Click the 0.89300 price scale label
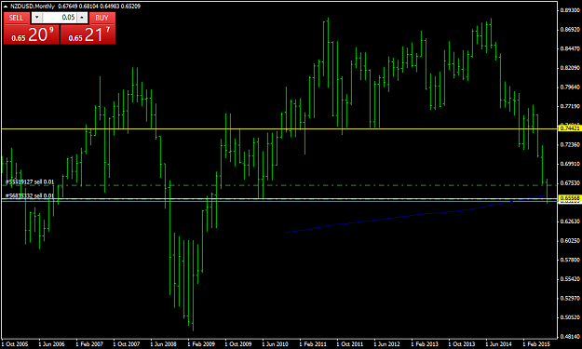Image resolution: width=582 pixels, height=349 pixels. 570,10
